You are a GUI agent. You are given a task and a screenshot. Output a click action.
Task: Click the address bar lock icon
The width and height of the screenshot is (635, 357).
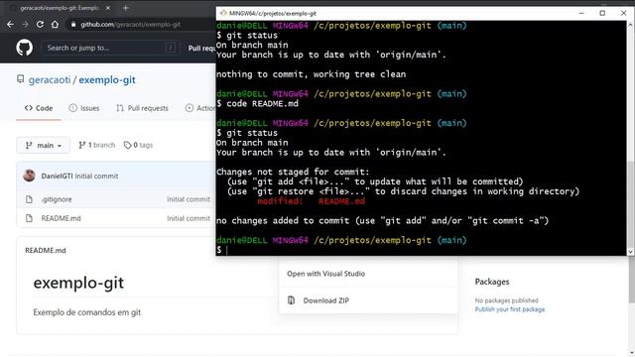click(73, 24)
